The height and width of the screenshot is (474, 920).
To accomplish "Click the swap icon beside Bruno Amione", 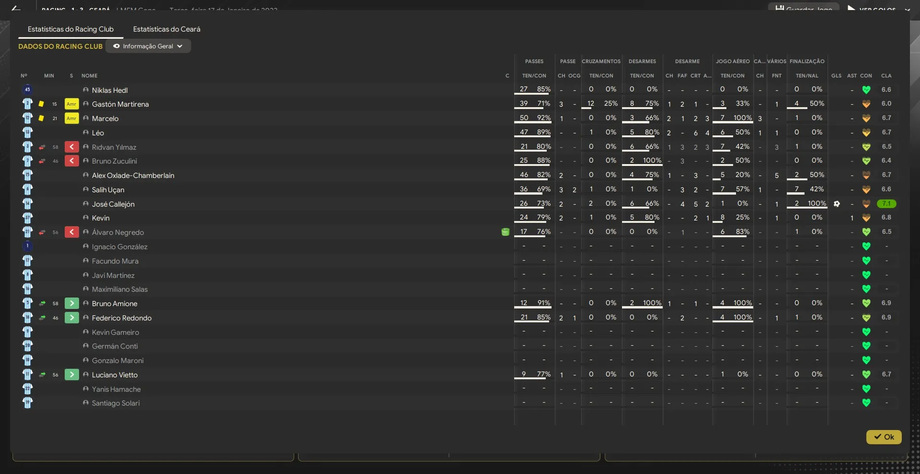I will tap(42, 303).
